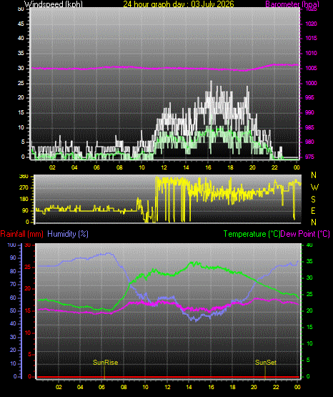
Task: Click the 35 value on the windspeed scale
Action: 21,53
